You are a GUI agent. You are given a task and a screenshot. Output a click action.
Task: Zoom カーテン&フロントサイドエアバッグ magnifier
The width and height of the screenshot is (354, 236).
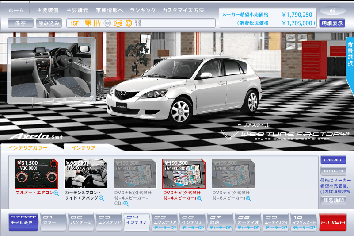pos(102,198)
